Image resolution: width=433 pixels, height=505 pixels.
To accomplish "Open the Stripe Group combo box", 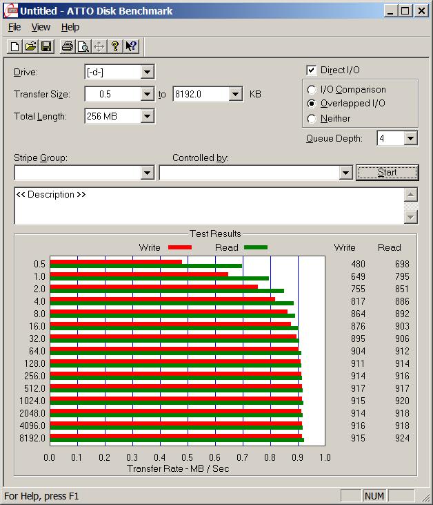I will (x=147, y=173).
